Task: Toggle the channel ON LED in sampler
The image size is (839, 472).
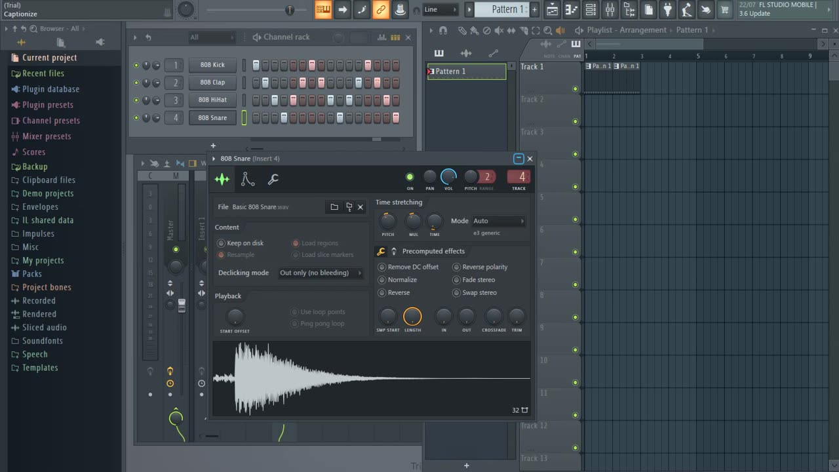Action: click(x=410, y=177)
